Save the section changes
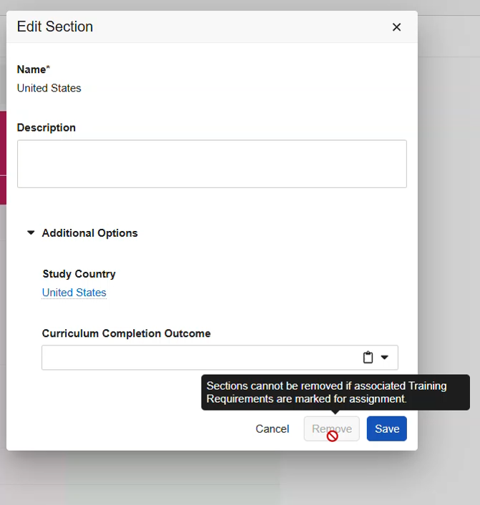Viewport: 480px width, 505px height. click(386, 428)
